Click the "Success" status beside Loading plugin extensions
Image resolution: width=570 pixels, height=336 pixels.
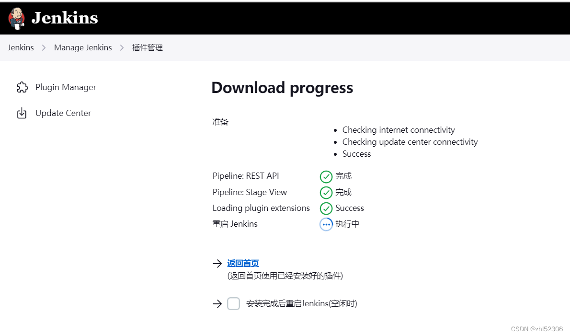pyautogui.click(x=349, y=208)
